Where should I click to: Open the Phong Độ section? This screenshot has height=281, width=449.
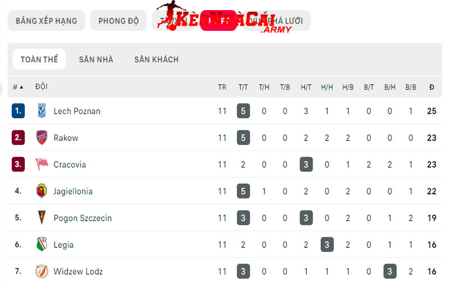coord(118,21)
